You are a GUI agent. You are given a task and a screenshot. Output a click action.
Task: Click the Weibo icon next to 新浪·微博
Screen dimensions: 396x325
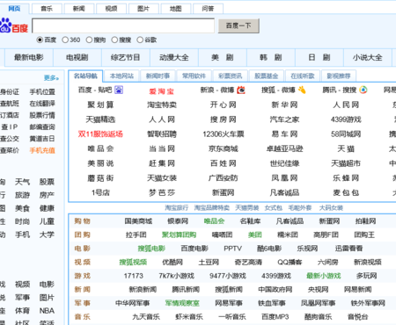click(241, 90)
